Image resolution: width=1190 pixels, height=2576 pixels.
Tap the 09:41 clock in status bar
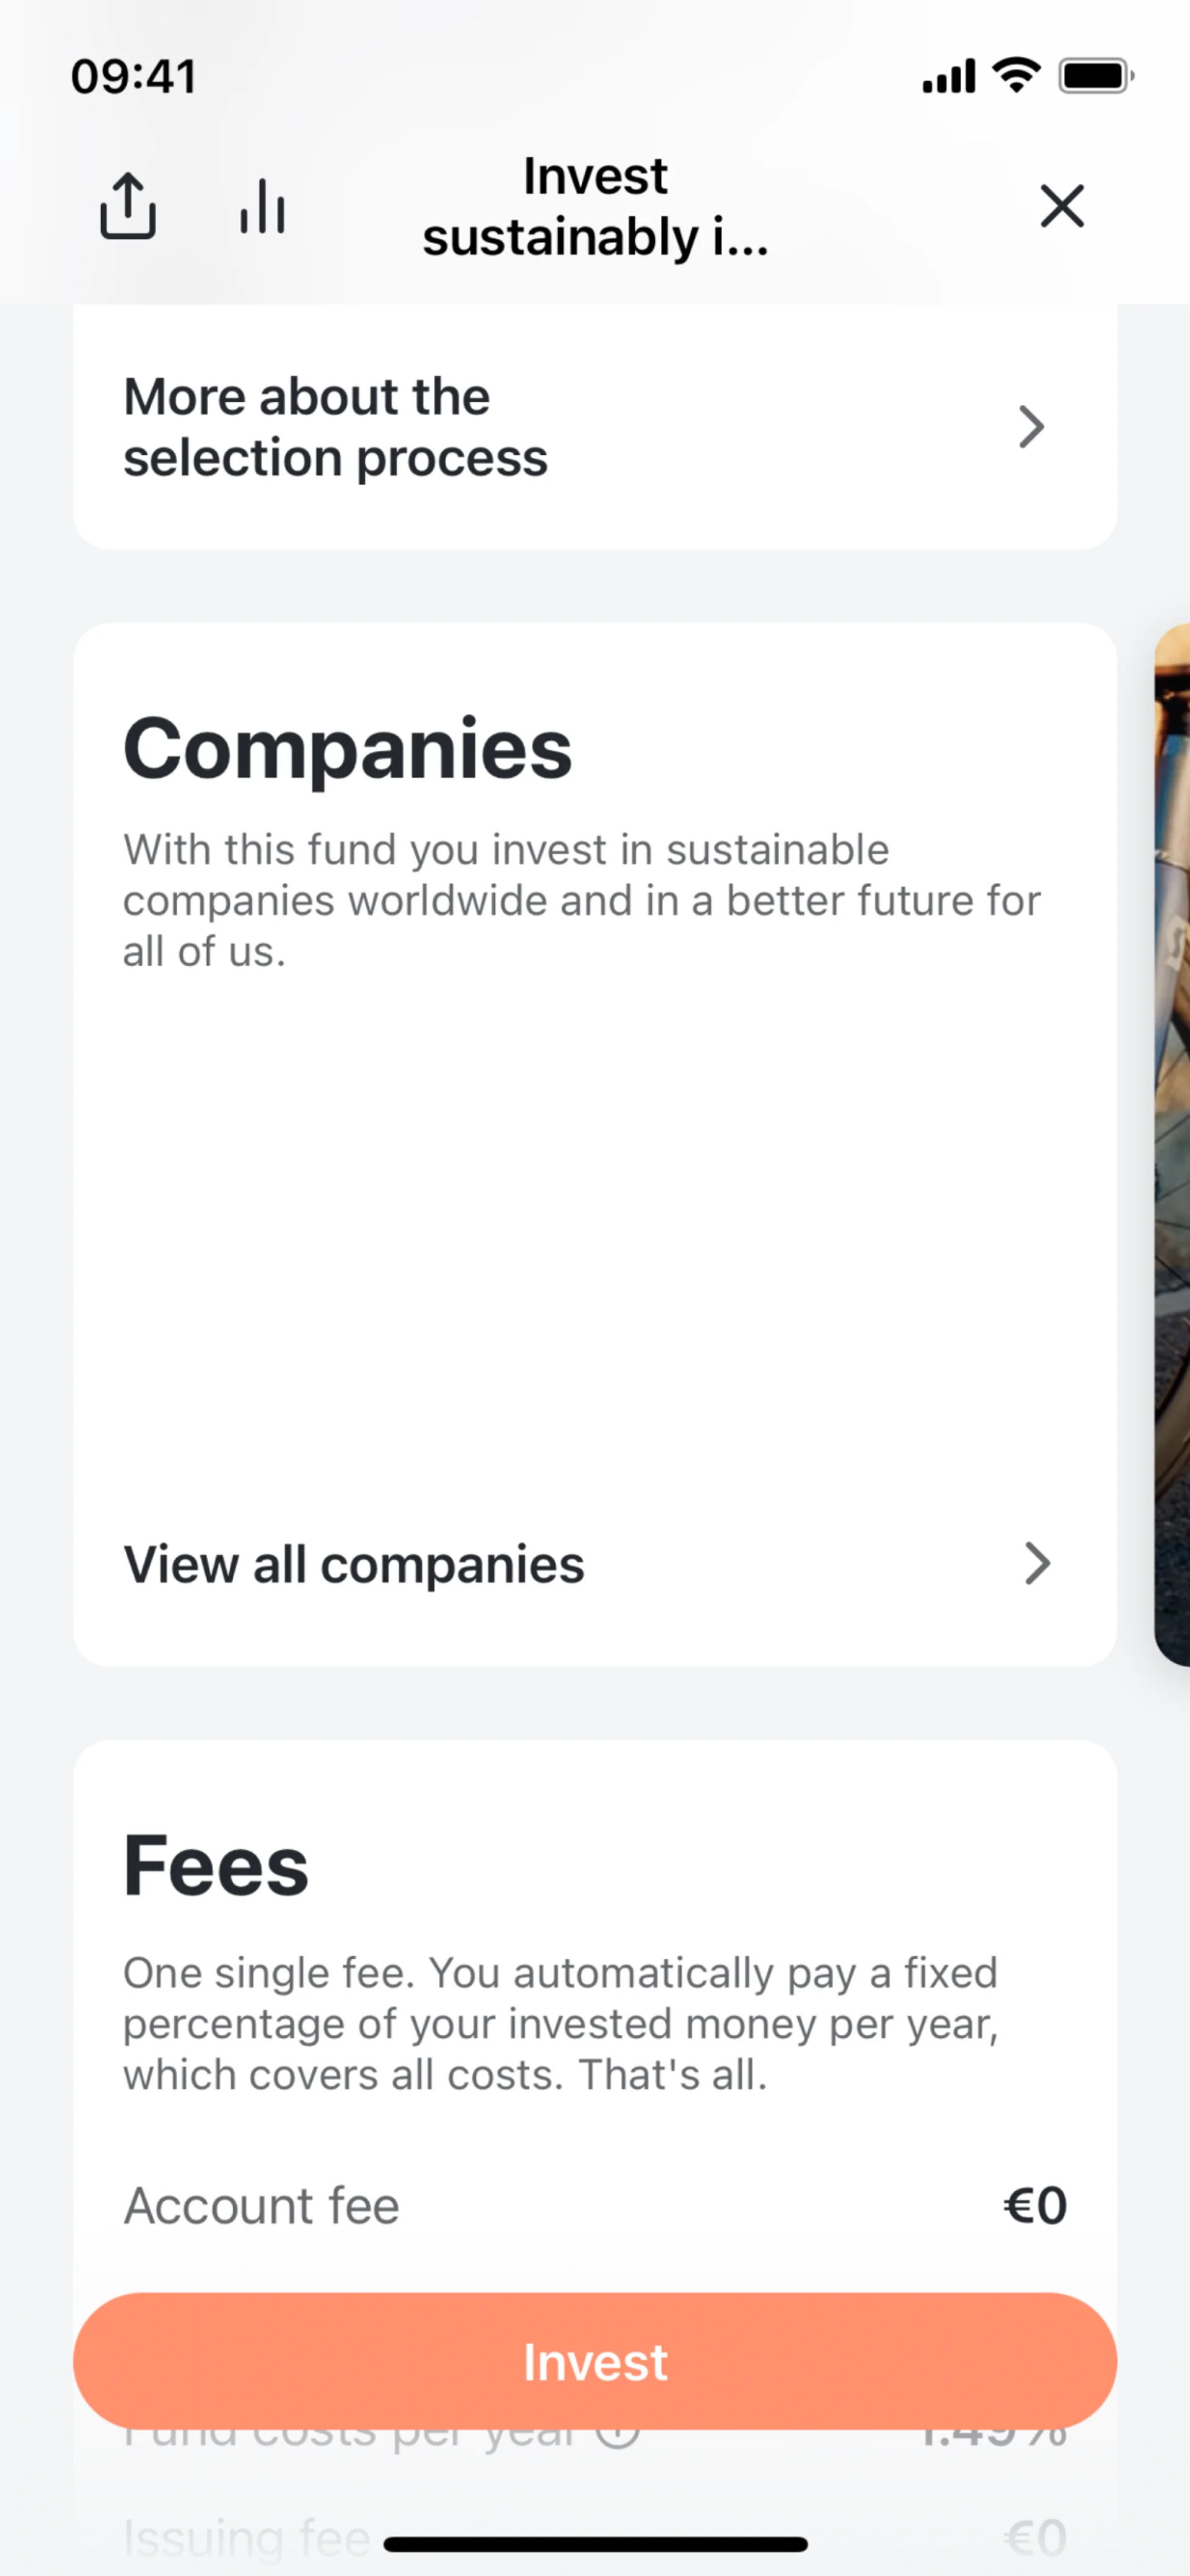tap(133, 77)
